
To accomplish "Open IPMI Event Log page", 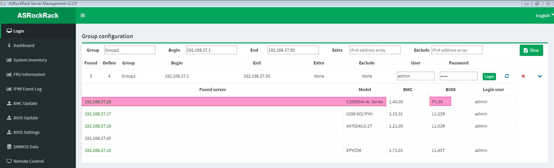I will click(38, 89).
